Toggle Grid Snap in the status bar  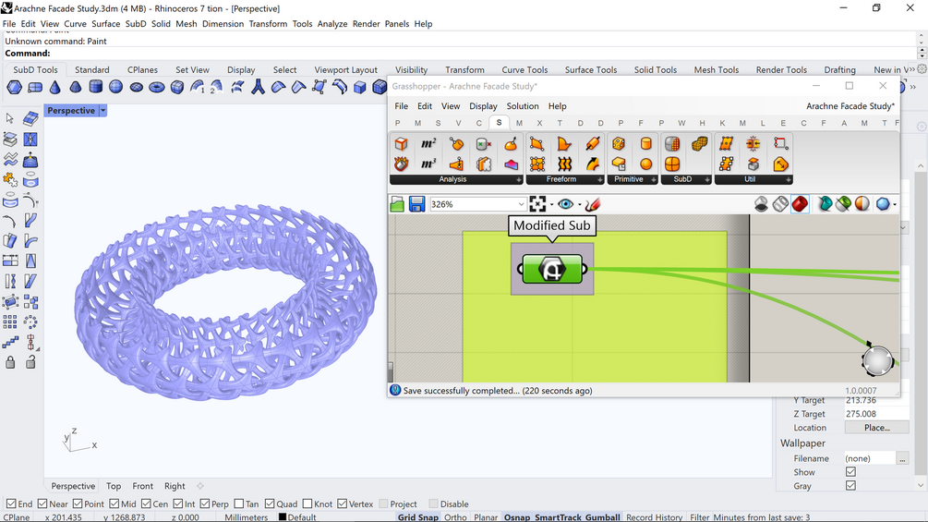(x=418, y=517)
